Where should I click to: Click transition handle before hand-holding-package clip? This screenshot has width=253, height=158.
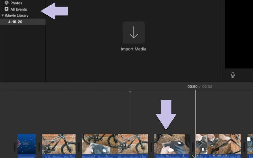pyautogui.click(x=151, y=147)
